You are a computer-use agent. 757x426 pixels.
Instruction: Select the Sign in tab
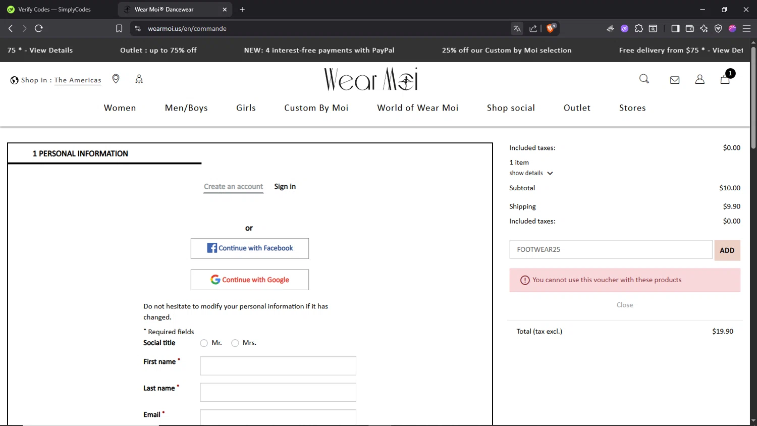285,187
